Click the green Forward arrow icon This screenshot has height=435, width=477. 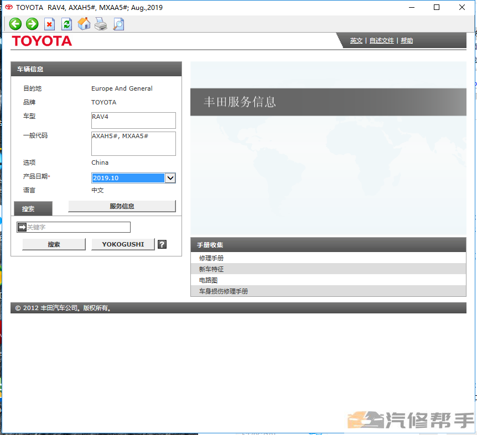(x=32, y=24)
